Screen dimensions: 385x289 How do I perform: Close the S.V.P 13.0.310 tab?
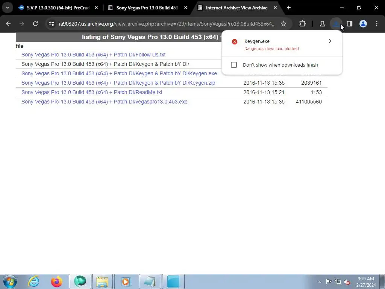(96, 8)
